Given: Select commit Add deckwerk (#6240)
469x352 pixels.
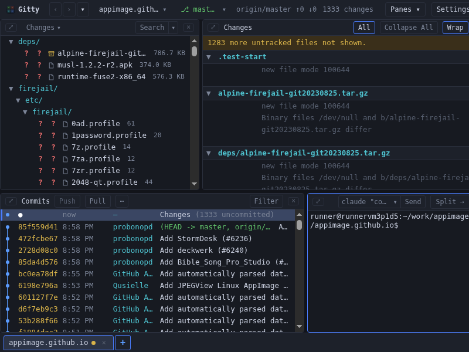Looking at the screenshot, I should [x=148, y=251].
